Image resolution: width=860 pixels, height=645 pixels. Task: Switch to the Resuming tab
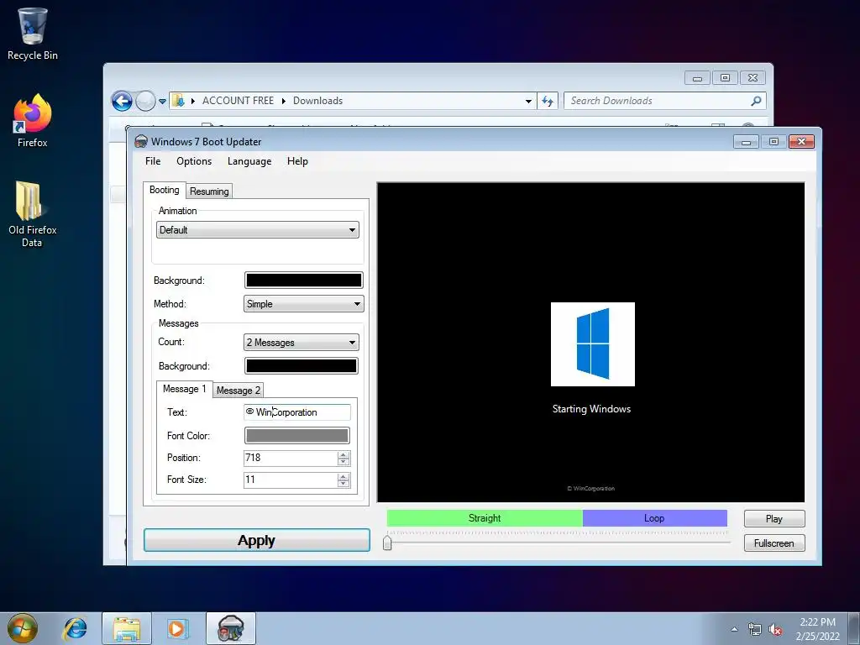coord(209,191)
